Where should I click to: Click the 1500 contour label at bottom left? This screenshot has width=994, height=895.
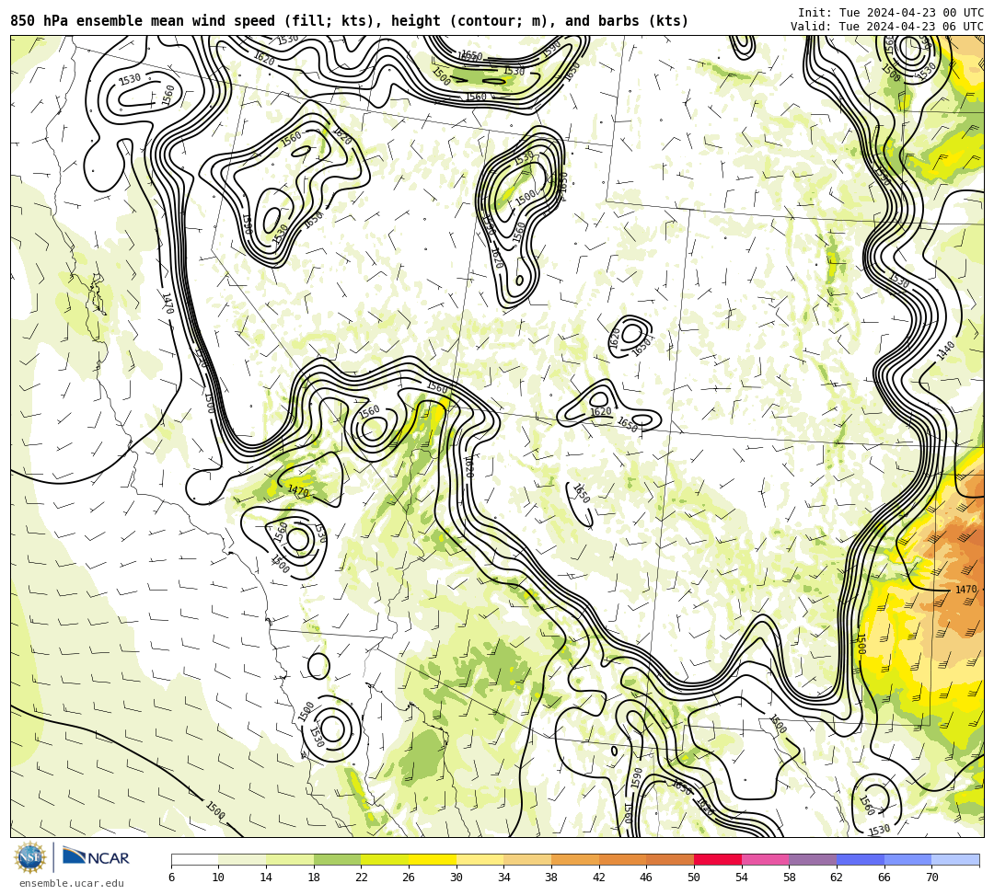[214, 810]
